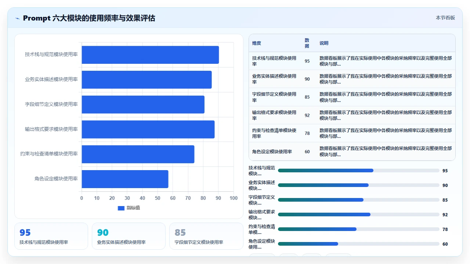Screen dimensions: 470x264
Task: Click the table value 92 in 数据 column
Action: click(307, 115)
